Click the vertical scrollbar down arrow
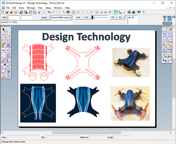The width and height of the screenshot is (176, 144). 174,129
